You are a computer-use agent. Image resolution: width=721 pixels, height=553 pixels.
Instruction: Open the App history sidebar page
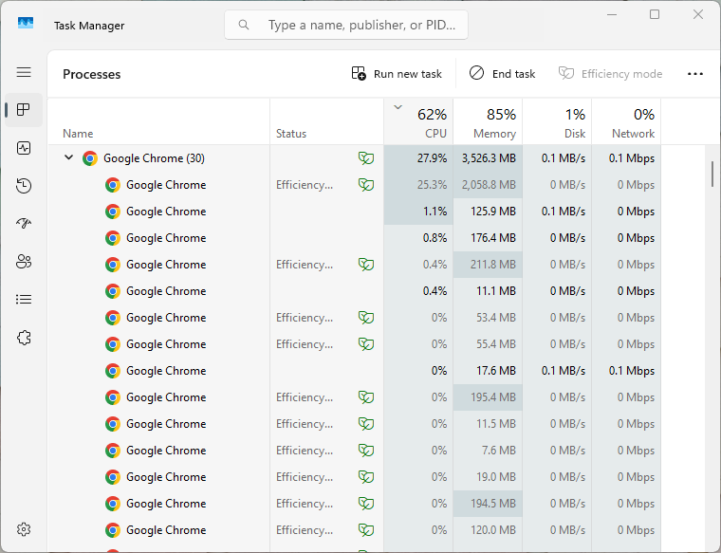[24, 186]
